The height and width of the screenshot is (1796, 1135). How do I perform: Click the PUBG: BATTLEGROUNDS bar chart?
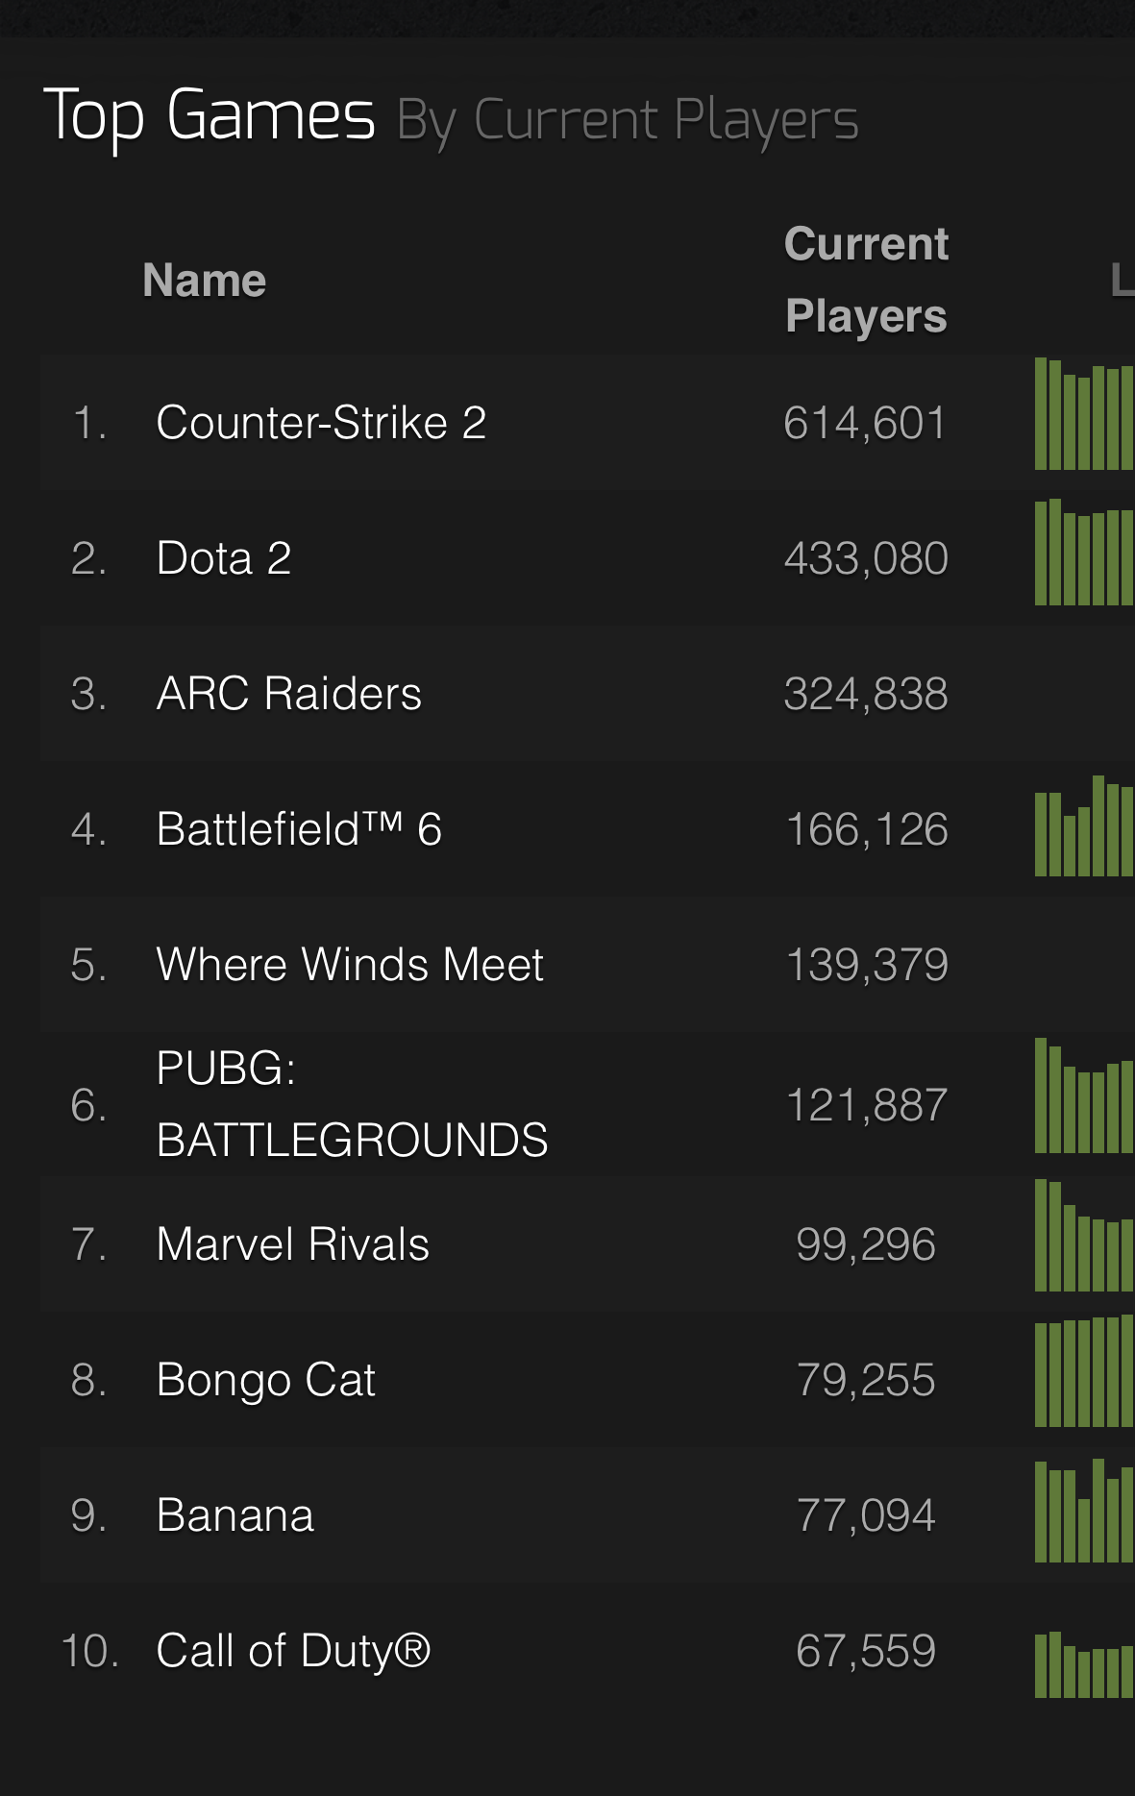(1084, 1096)
